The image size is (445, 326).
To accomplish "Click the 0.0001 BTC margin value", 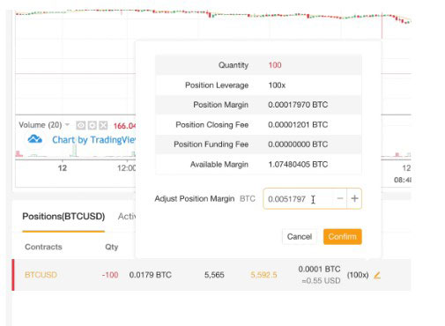I will (x=319, y=269).
